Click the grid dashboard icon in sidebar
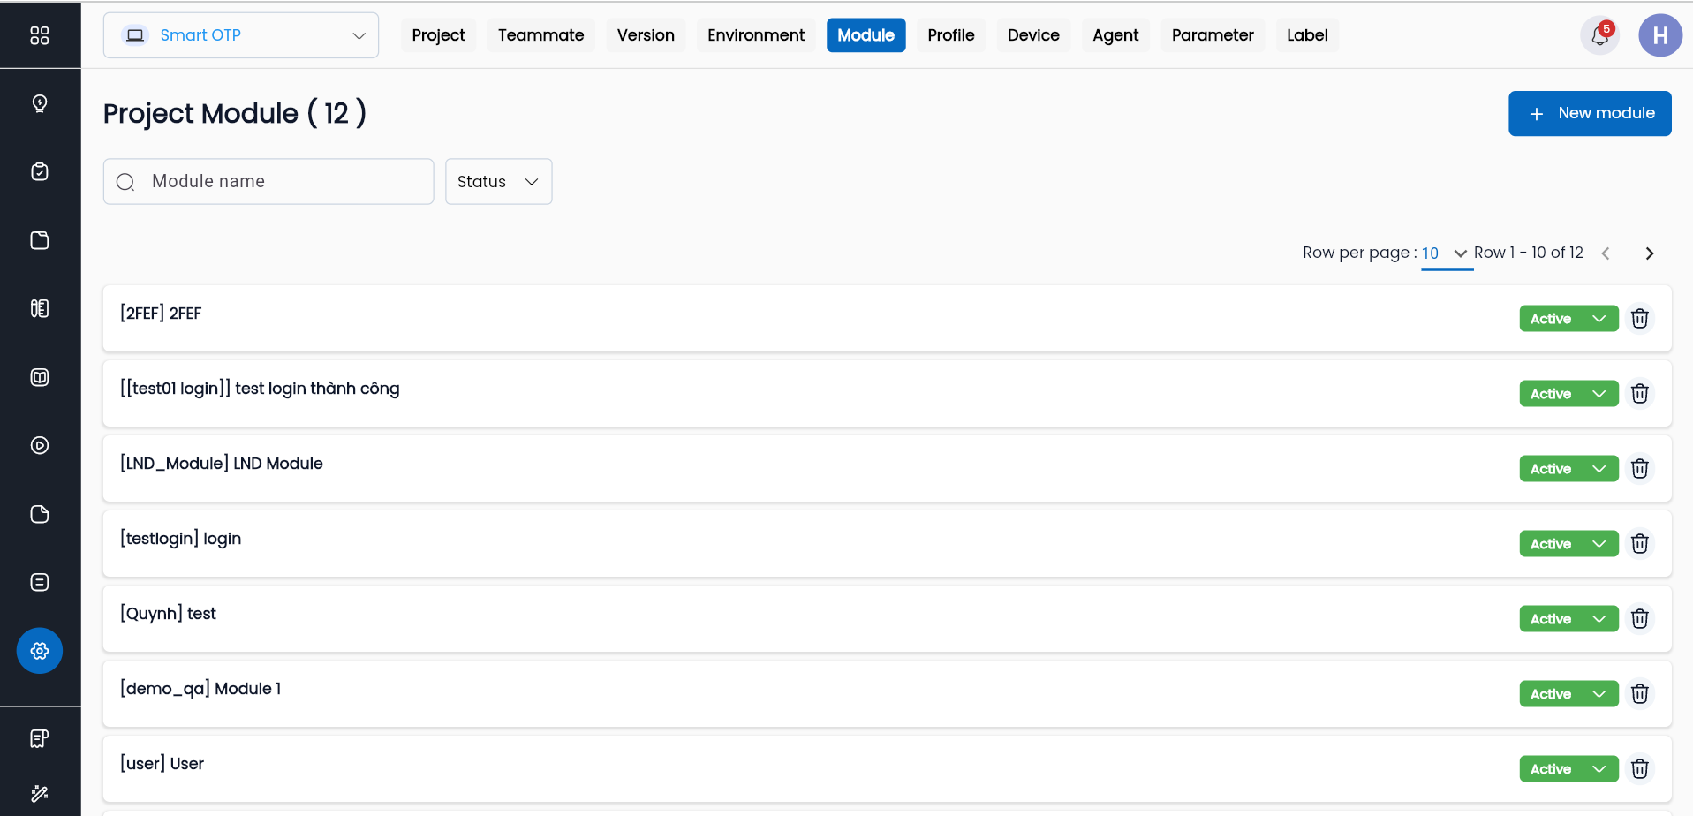This screenshot has height=816, width=1693. 40,35
